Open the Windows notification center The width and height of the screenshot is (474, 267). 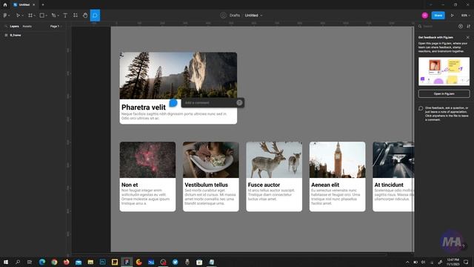click(x=466, y=262)
